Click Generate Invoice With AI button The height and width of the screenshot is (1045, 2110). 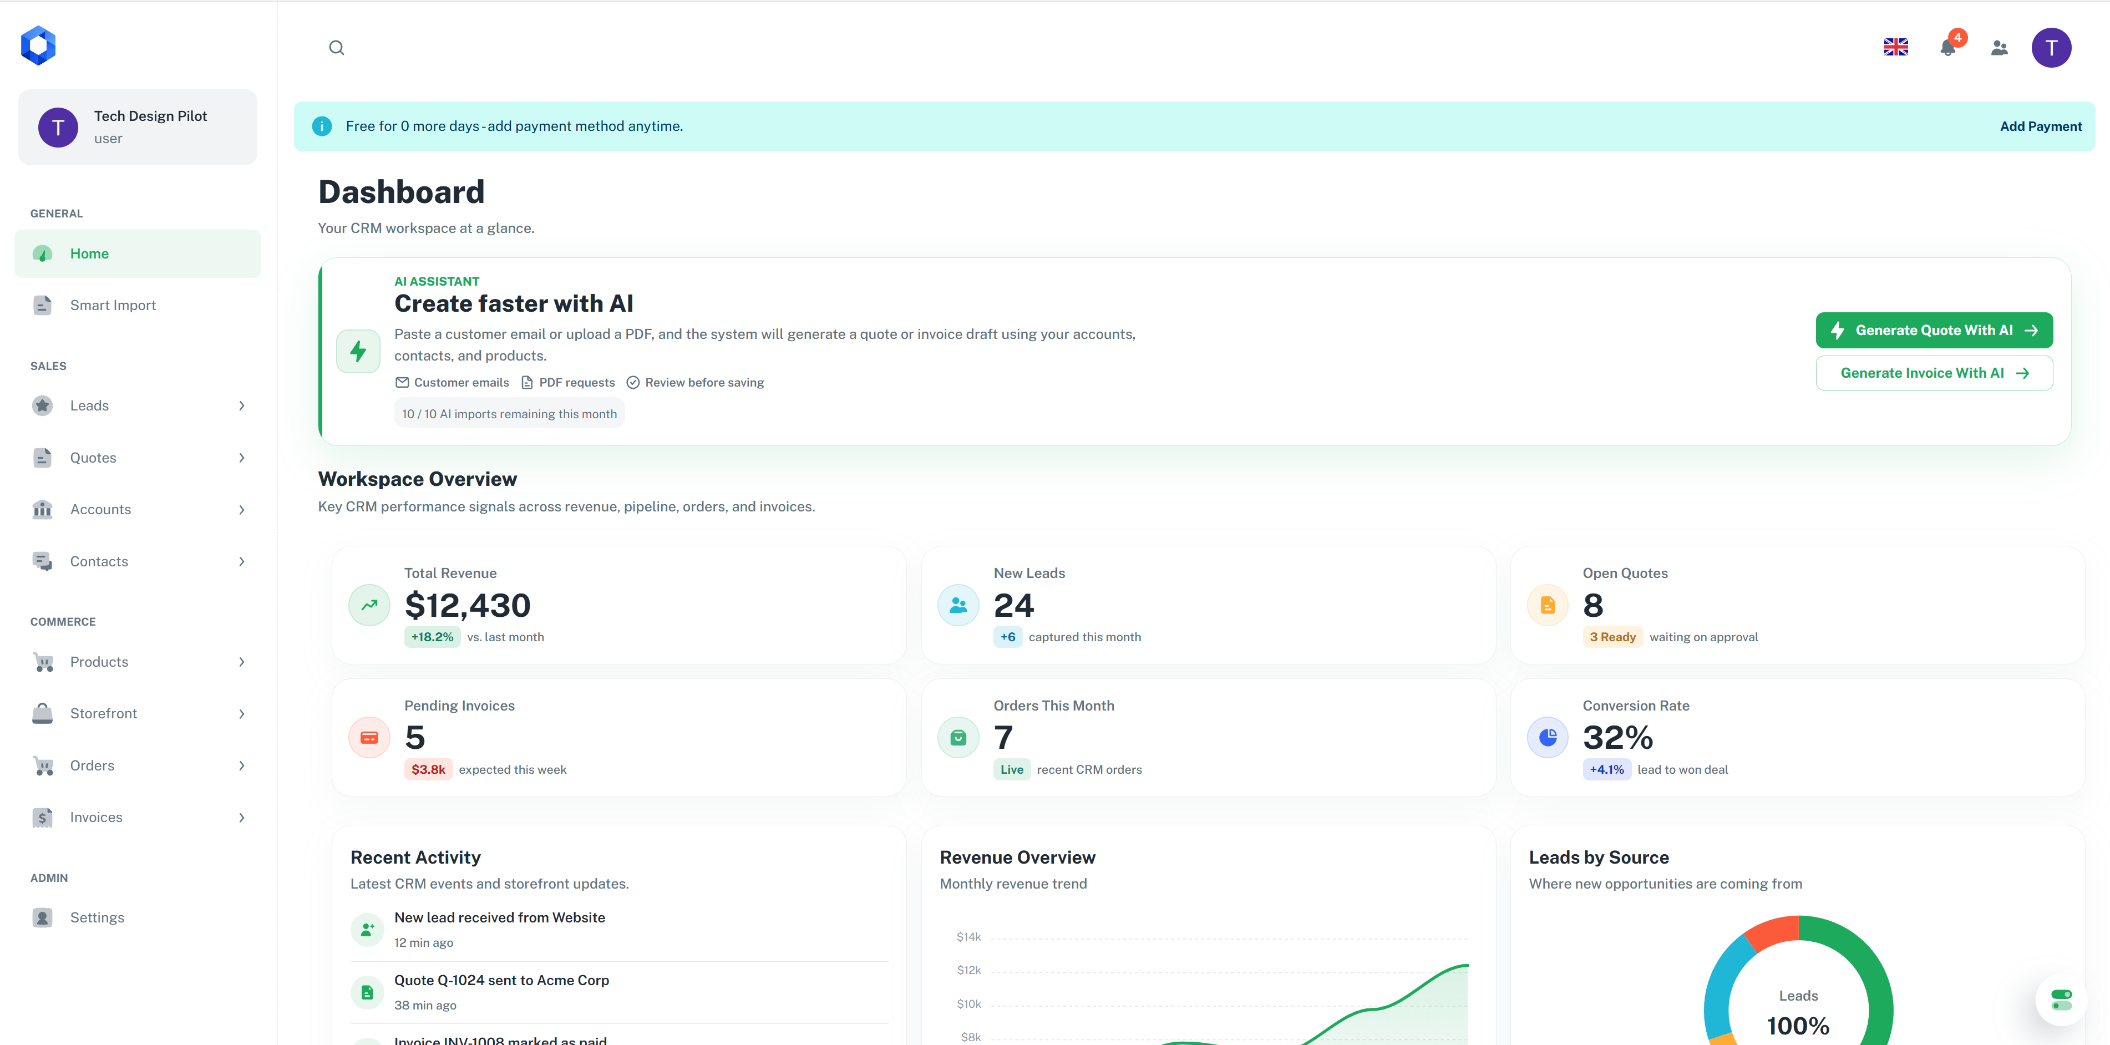[1934, 373]
